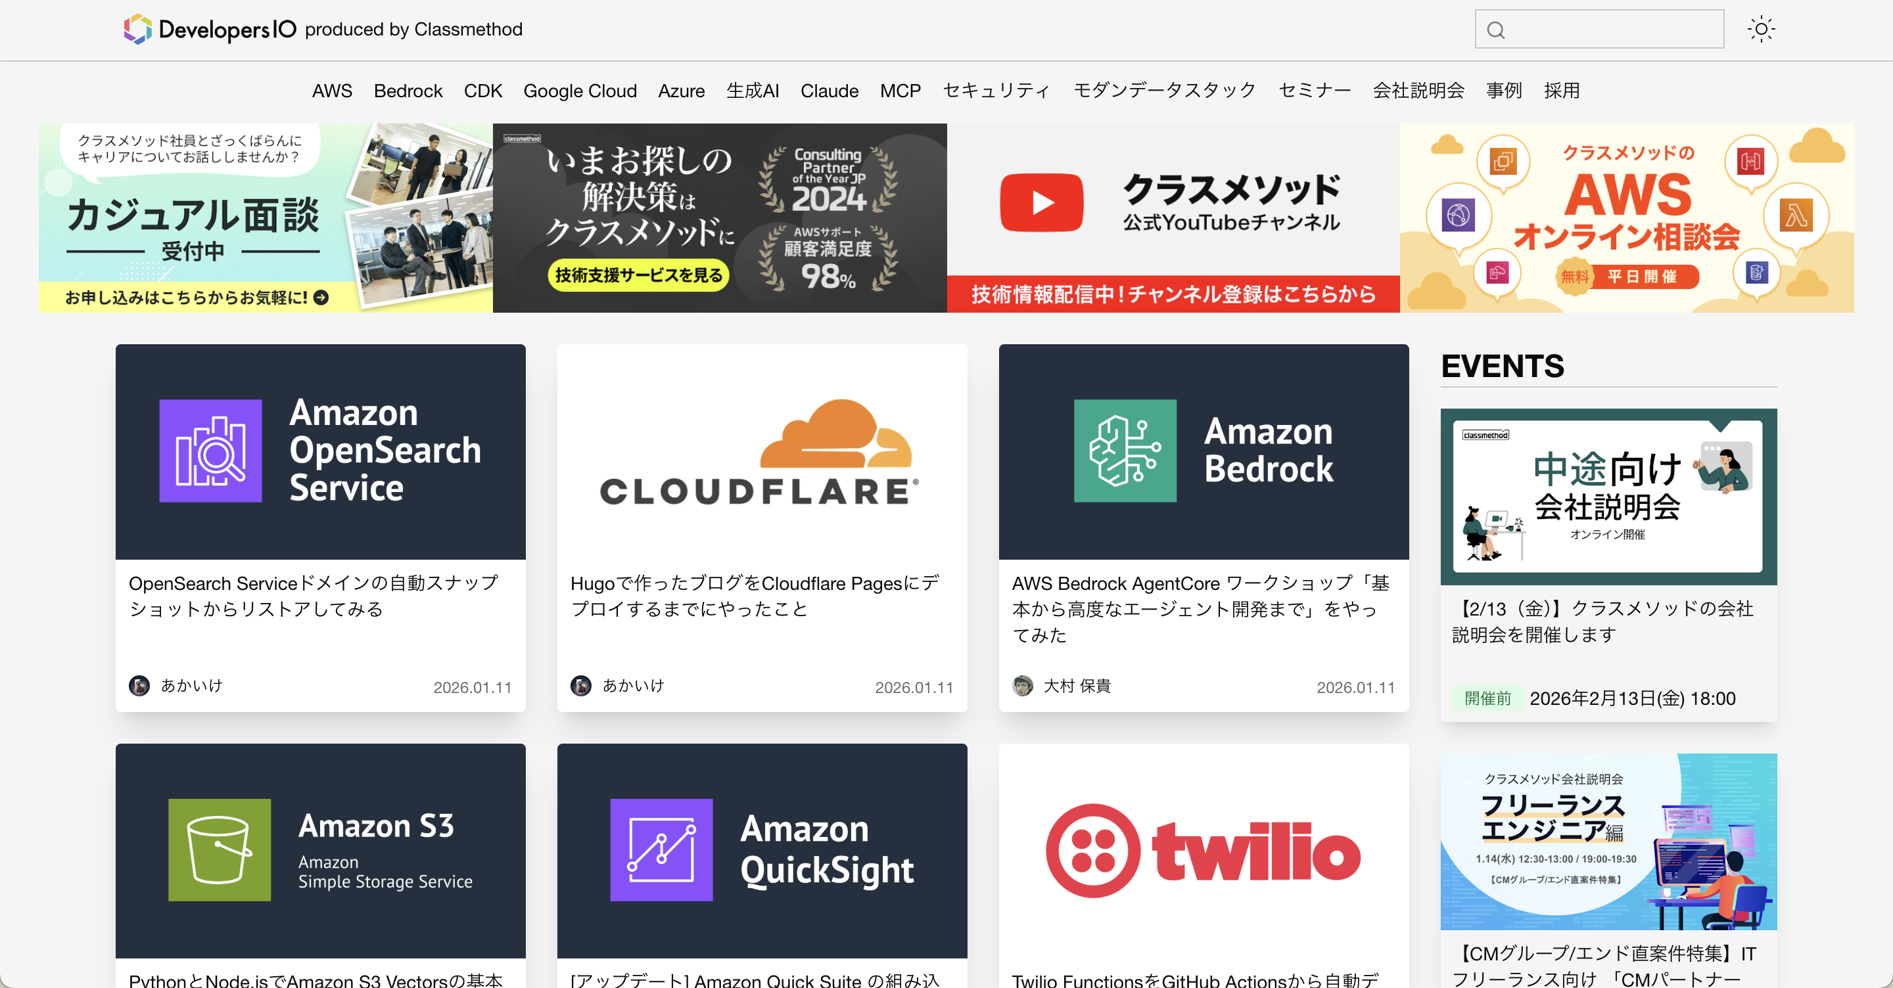Click the Amazon Bedrock green icon
Image resolution: width=1893 pixels, height=988 pixels.
click(x=1125, y=450)
